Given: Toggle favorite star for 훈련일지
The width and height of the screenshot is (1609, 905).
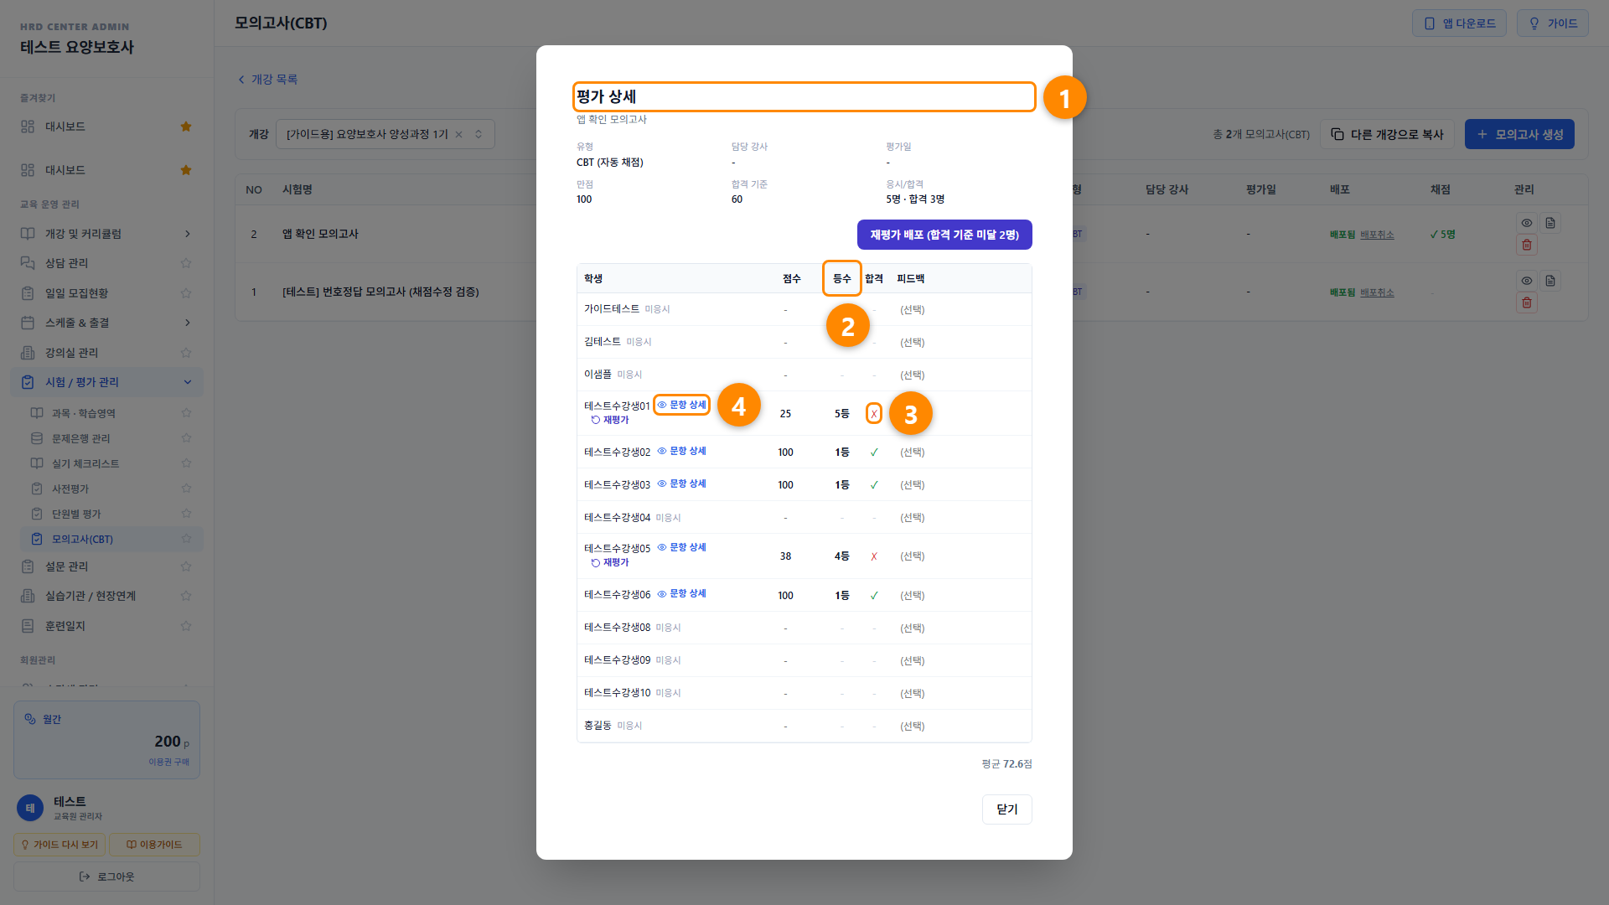Looking at the screenshot, I should [186, 626].
